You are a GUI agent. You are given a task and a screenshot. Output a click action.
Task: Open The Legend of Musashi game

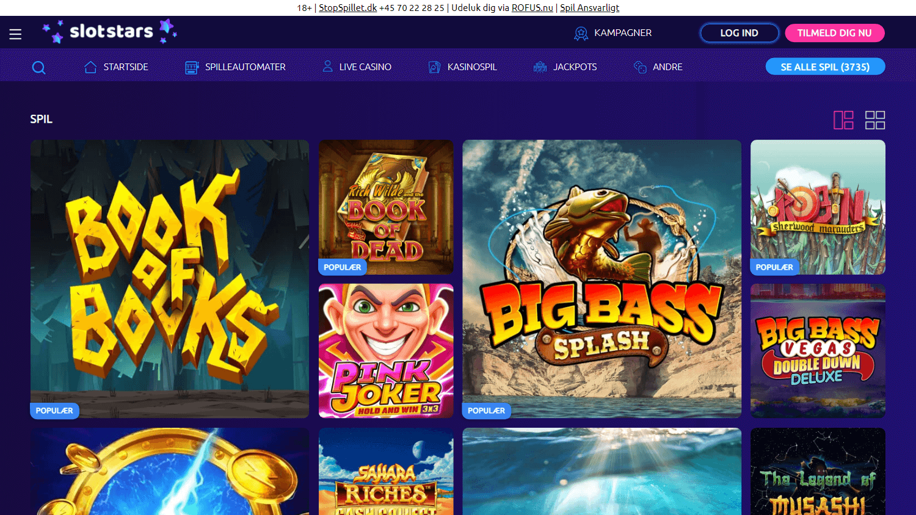pos(818,471)
